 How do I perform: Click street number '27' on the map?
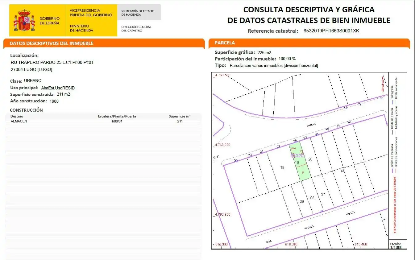coord(279,147)
